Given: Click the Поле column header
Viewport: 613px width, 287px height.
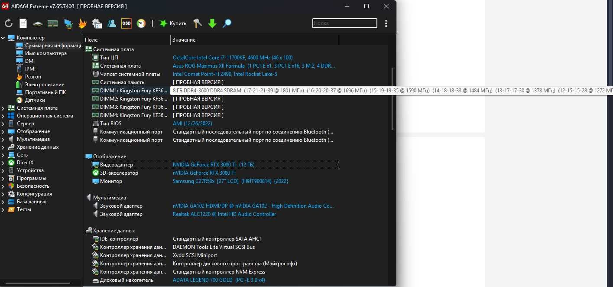Looking at the screenshot, I should coord(127,40).
